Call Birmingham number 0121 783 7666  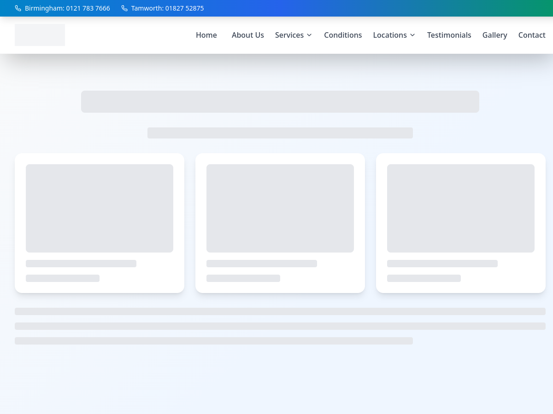67,8
